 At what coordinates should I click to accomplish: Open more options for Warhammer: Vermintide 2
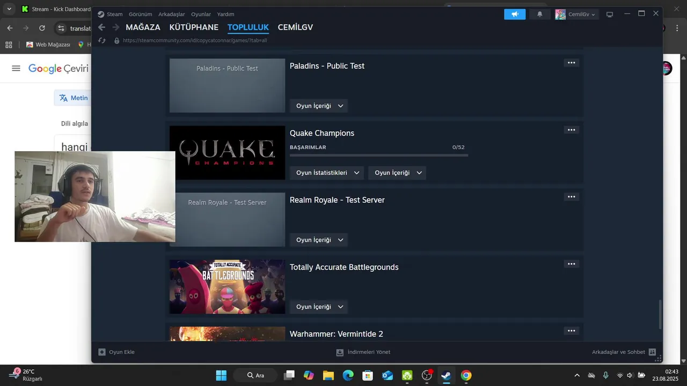[571, 331]
